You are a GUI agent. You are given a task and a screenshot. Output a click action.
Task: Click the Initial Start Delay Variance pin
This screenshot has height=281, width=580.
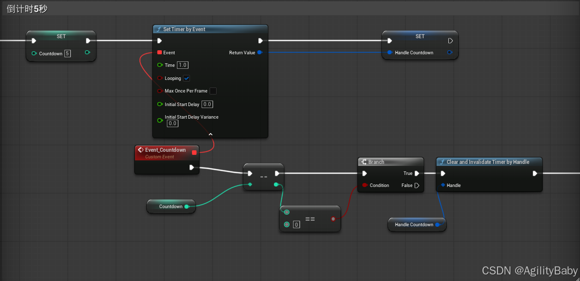pyautogui.click(x=160, y=120)
